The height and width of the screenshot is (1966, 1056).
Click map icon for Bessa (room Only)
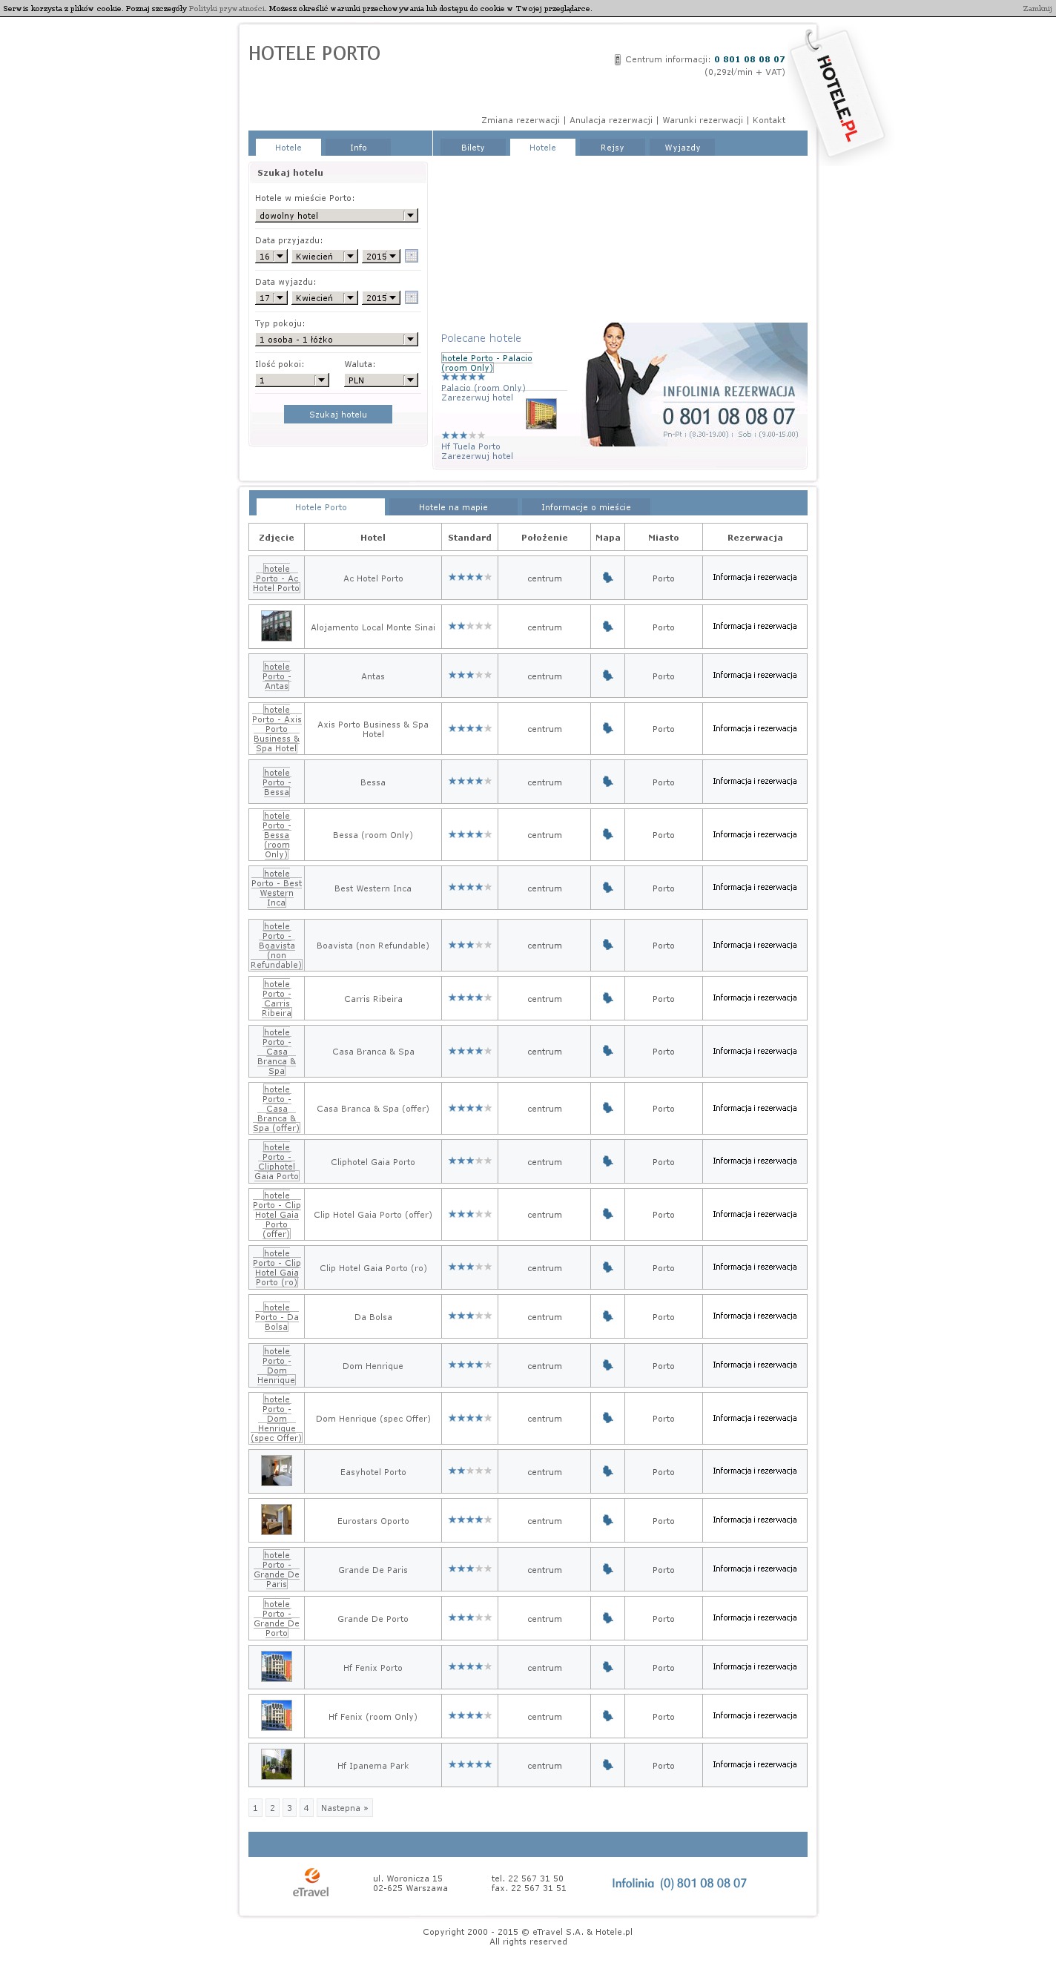(x=607, y=835)
